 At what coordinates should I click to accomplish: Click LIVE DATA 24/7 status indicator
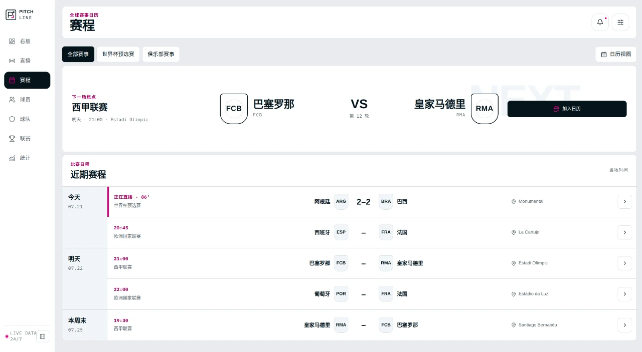point(21,336)
